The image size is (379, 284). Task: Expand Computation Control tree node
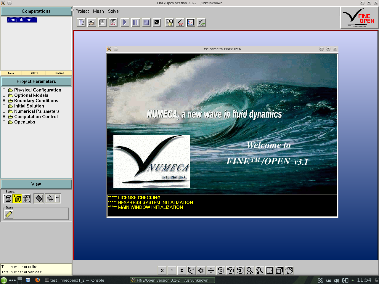pos(4,117)
